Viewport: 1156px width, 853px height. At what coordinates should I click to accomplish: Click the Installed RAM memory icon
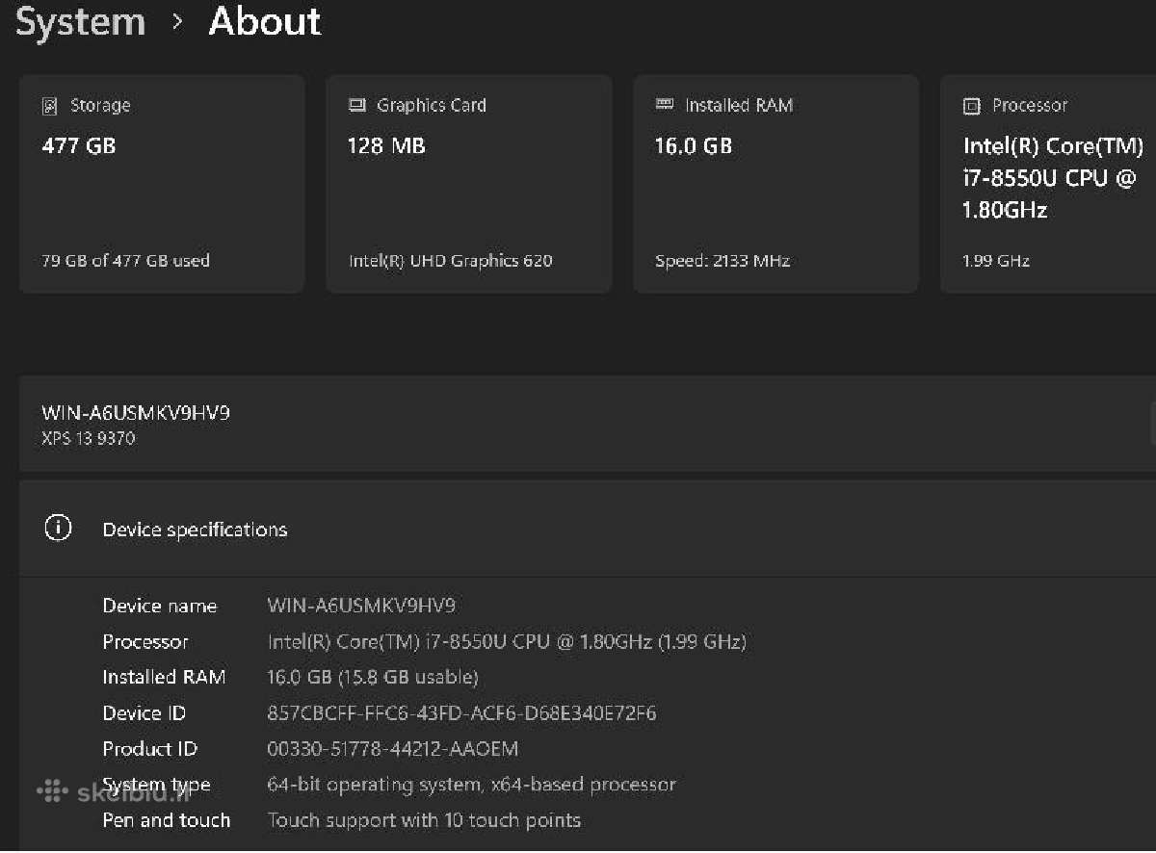pyautogui.click(x=664, y=104)
